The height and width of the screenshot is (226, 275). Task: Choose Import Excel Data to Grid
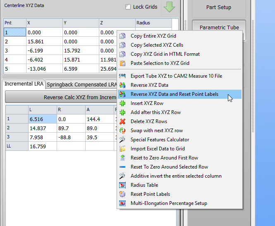[x=179, y=149]
